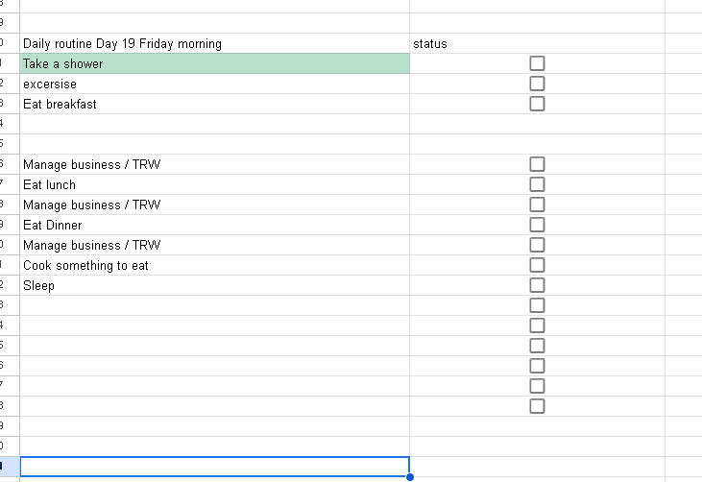Check the Sleep status checkbox
The height and width of the screenshot is (482, 702).
click(x=537, y=285)
